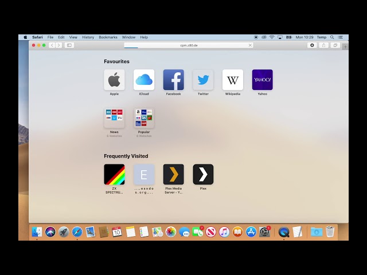The width and height of the screenshot is (367, 275).
Task: Open the Downloads folder in the Dock
Action: (317, 232)
